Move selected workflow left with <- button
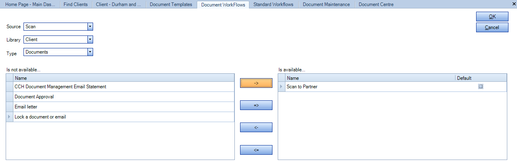517x162 pixels. 256,127
